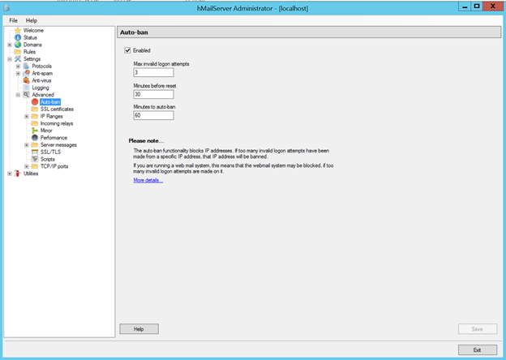Click the Performance gauge icon
Image resolution: width=506 pixels, height=360 pixels.
click(x=35, y=137)
